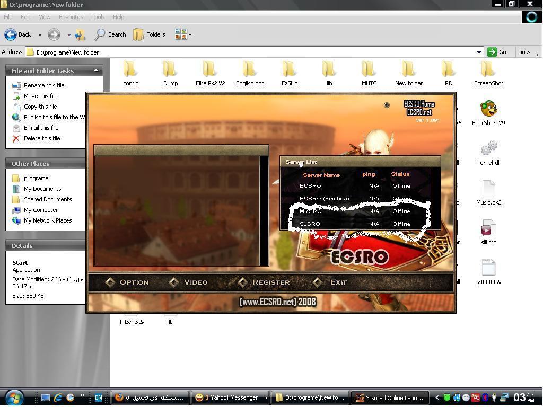The width and height of the screenshot is (543, 407).
Task: Click the Search toolbar icon
Action: [x=110, y=34]
